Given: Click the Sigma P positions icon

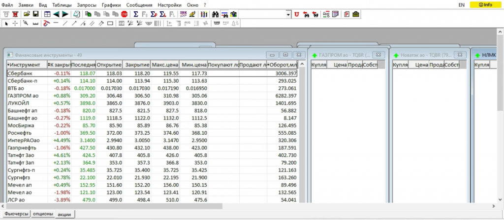Looking at the screenshot, I should [x=154, y=14].
